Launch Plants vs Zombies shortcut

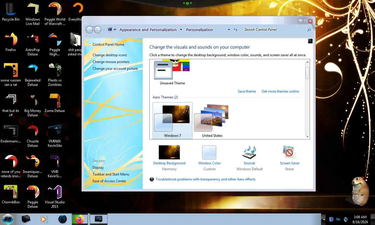(55, 75)
